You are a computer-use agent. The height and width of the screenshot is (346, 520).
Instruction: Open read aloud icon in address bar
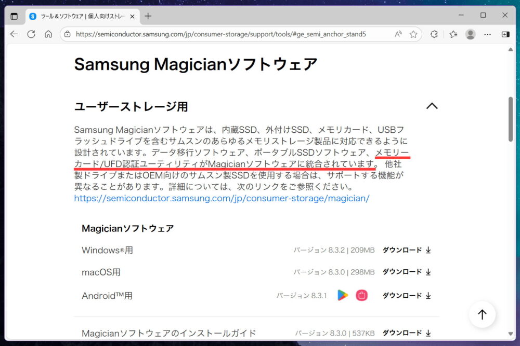398,34
